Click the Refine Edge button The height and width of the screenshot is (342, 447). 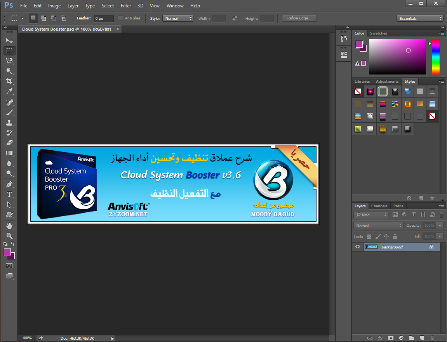(299, 18)
